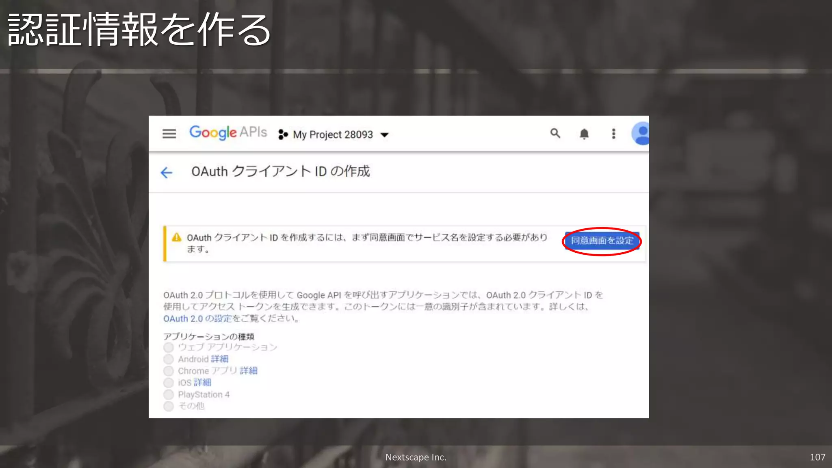Viewport: 832px width, 468px height.
Task: Select the ウェブ アプリケーション radio button
Action: (169, 347)
